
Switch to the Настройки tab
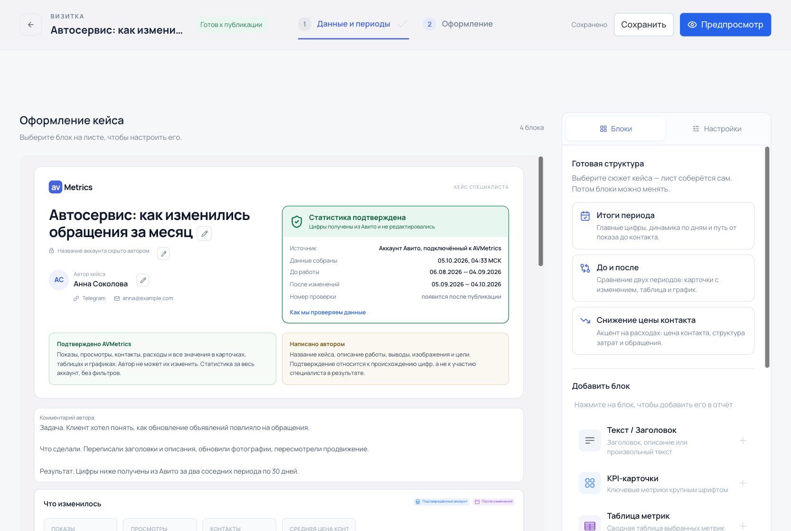click(717, 129)
